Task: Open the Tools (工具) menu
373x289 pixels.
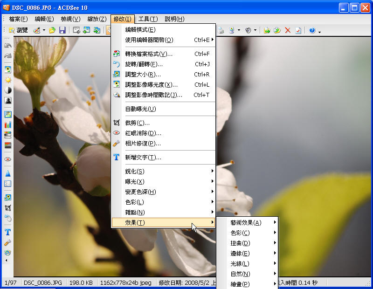Action: (148, 19)
